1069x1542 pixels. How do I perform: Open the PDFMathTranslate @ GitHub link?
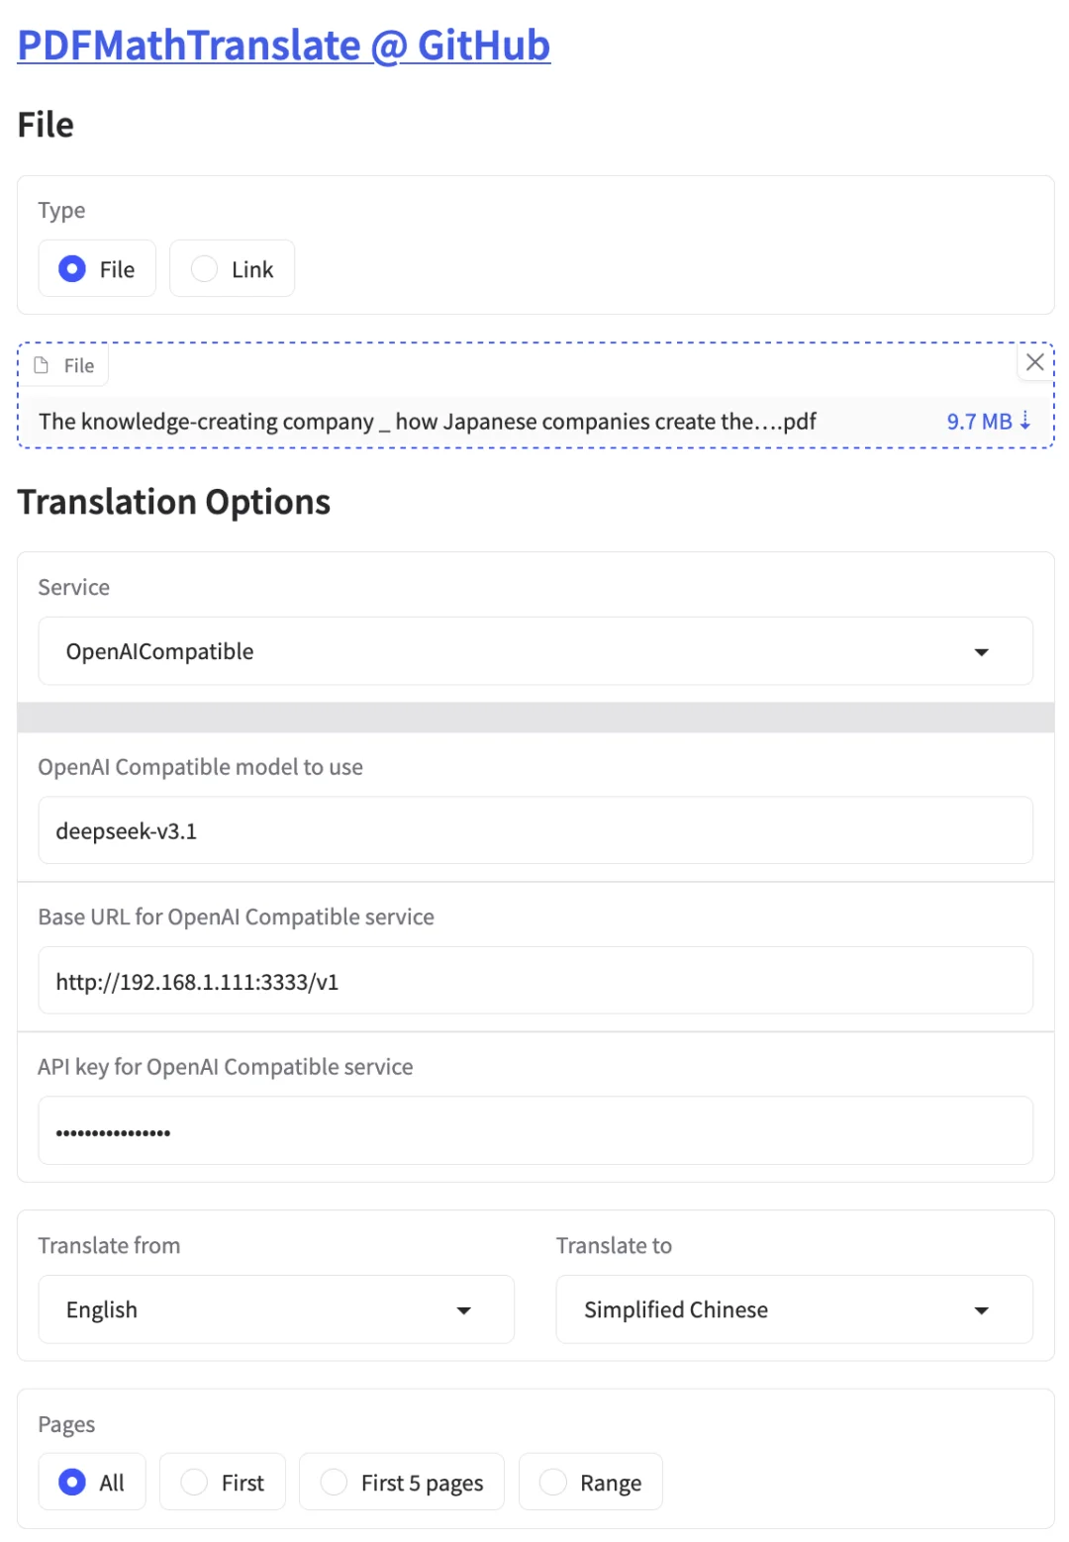point(283,46)
